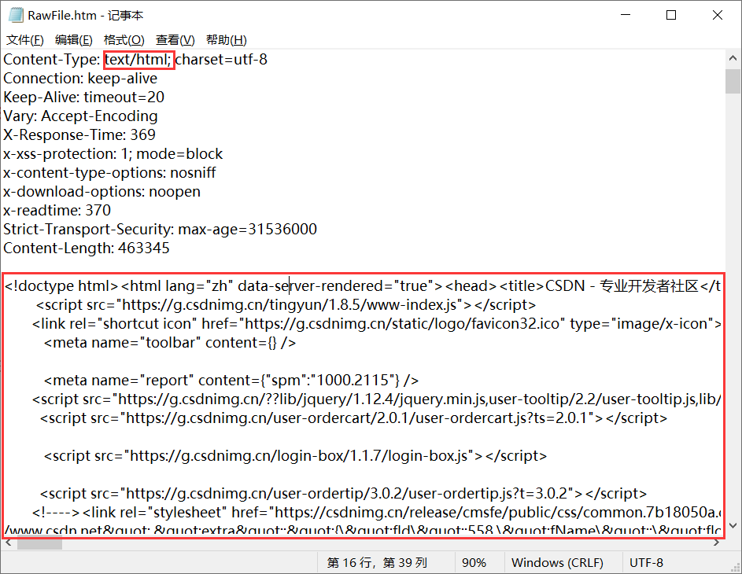Click the horizontal scrollbar left arrow
The width and height of the screenshot is (742, 574).
point(8,543)
